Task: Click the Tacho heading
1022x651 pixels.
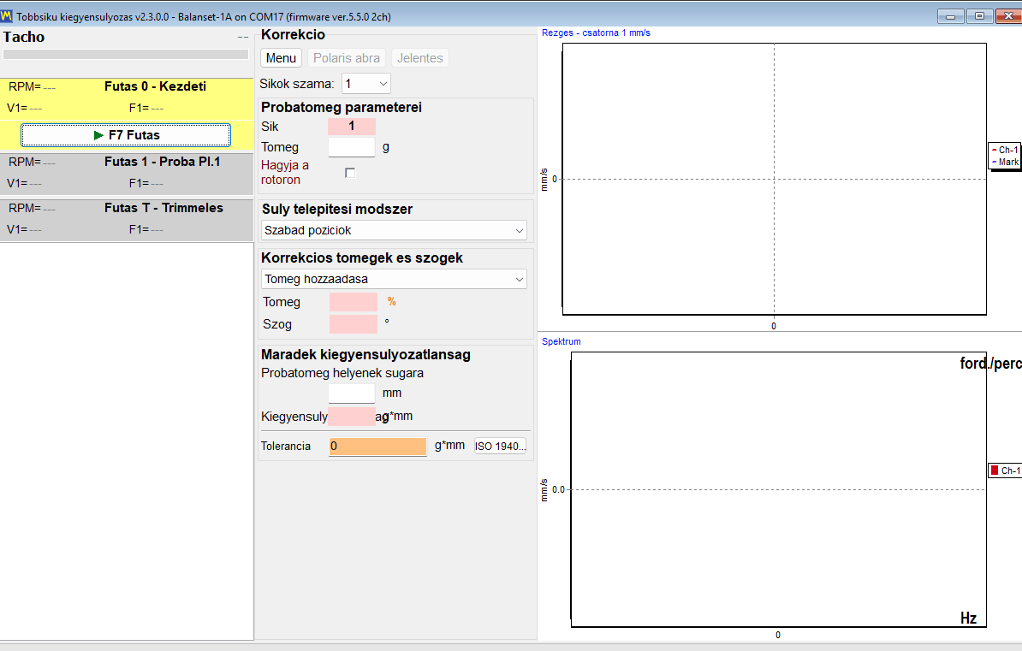Action: (23, 37)
